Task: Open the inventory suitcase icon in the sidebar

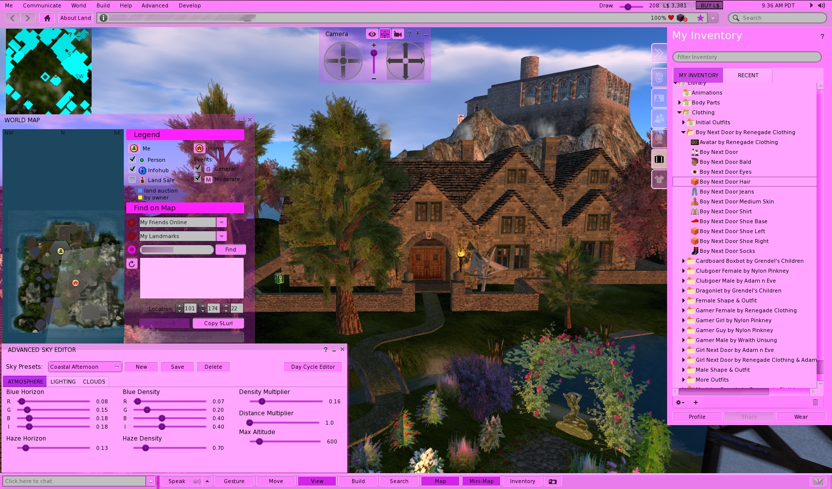Action: coord(659,159)
